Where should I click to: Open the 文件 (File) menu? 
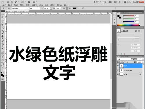point(4,5)
